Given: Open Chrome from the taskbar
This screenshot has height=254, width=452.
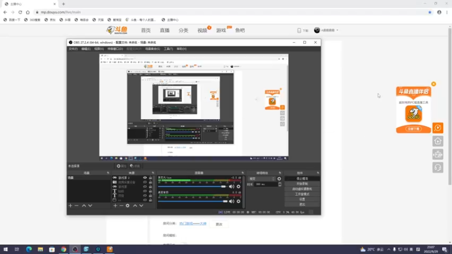Looking at the screenshot, I should coord(63,249).
